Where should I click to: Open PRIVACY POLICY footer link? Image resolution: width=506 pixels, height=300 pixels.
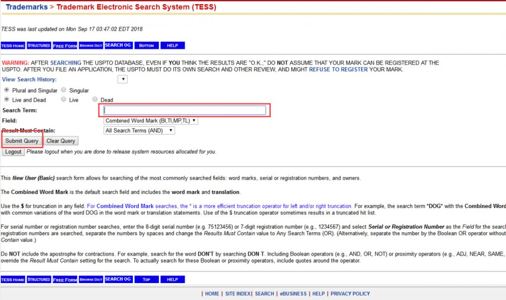coord(350,293)
